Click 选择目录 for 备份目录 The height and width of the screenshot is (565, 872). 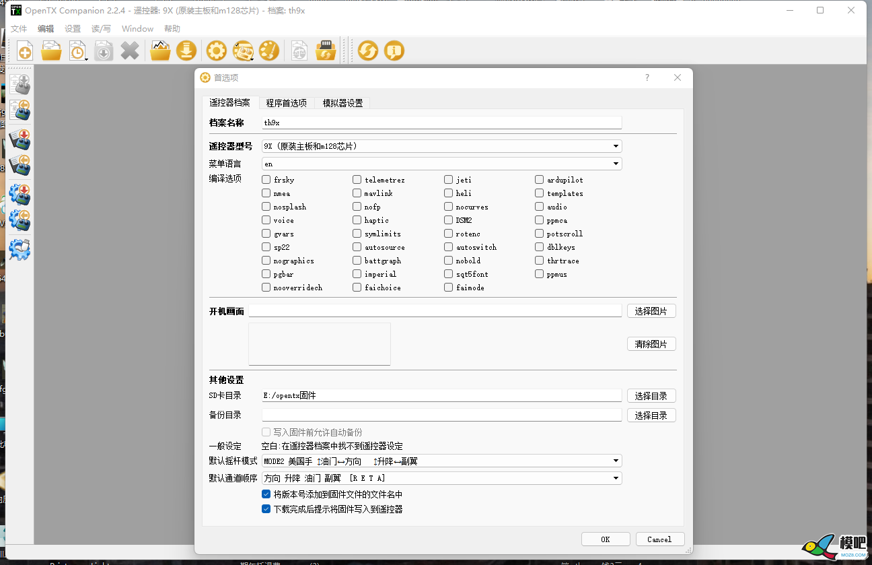pyautogui.click(x=651, y=416)
